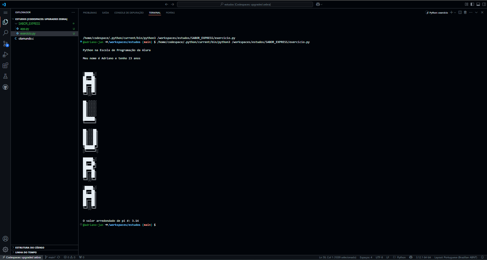Click the last terminal prompt line
487x260 pixels.
pos(119,225)
